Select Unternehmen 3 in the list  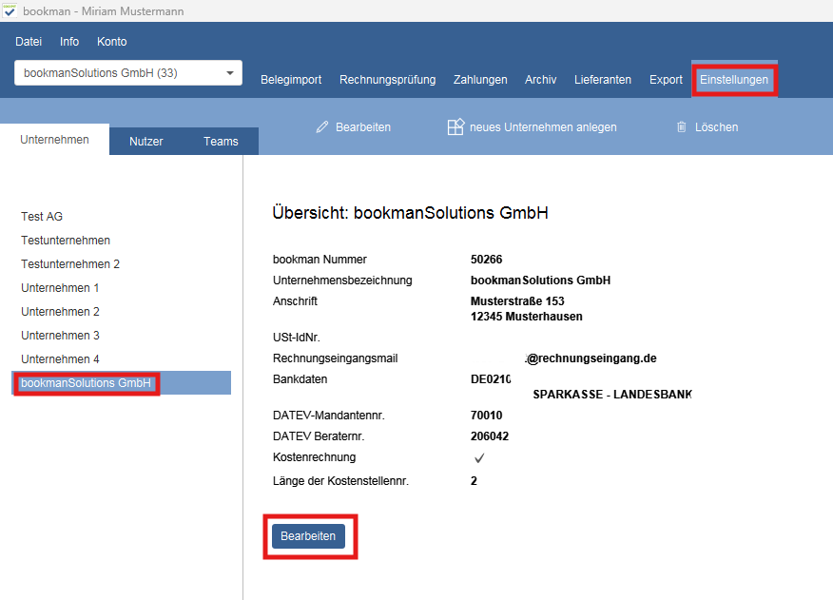(x=60, y=336)
